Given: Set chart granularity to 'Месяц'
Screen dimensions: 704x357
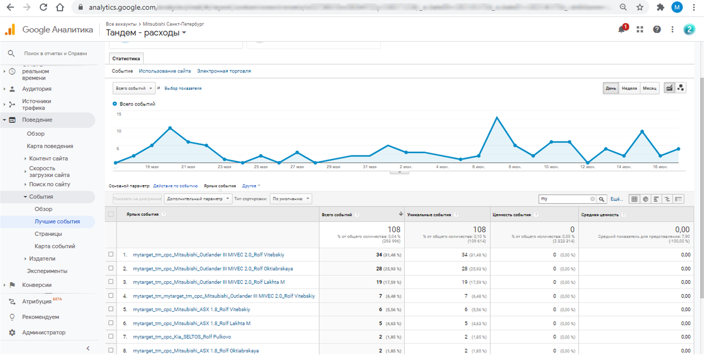Looking at the screenshot, I should [649, 88].
